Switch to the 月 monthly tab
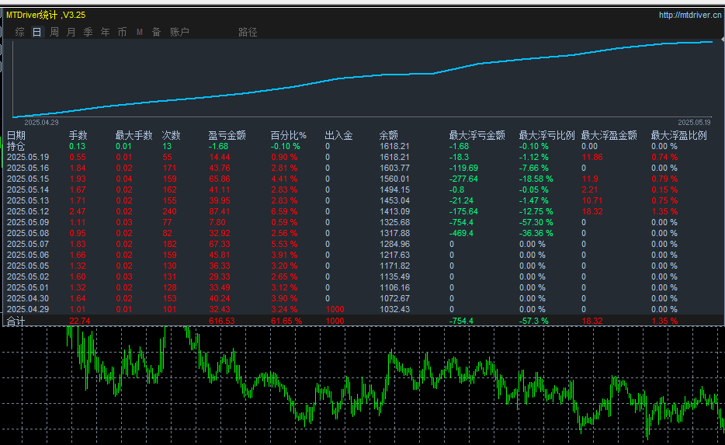725x445 pixels. tap(71, 32)
